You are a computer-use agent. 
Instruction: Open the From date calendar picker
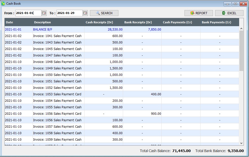pos(44,13)
